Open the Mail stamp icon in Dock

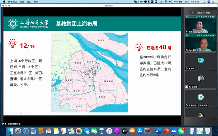click(33, 131)
